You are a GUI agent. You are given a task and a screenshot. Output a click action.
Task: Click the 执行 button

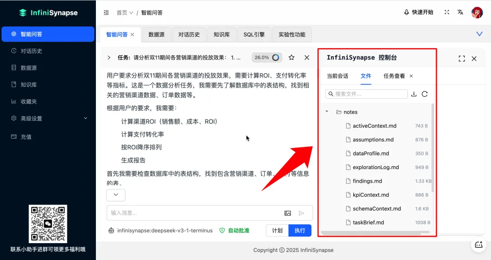coord(300,230)
